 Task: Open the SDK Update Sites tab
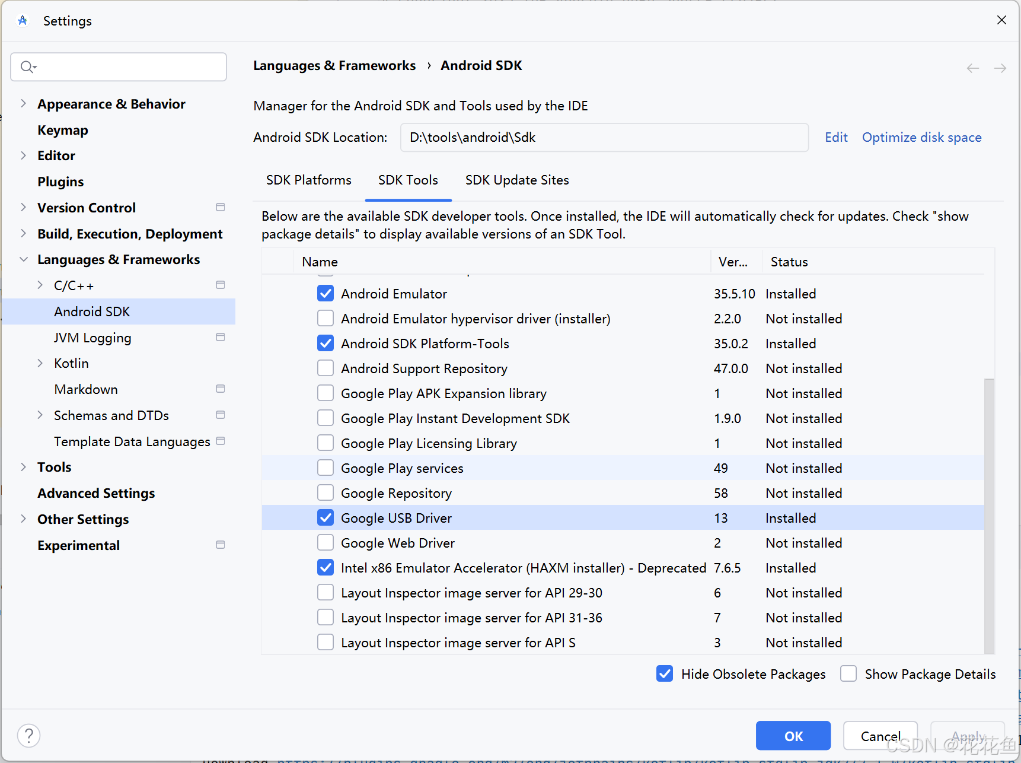[517, 180]
